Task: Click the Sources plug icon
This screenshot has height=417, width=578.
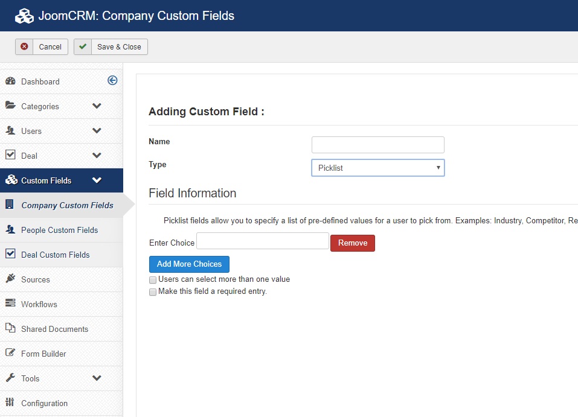Action: [x=11, y=278]
